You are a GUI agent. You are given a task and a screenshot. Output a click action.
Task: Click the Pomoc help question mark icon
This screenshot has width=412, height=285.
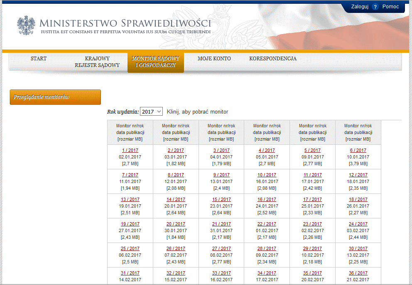point(375,7)
